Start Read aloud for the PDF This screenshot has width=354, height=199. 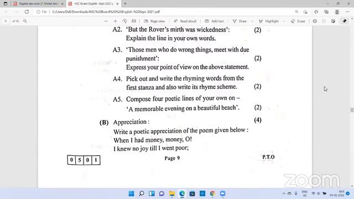click(x=185, y=21)
